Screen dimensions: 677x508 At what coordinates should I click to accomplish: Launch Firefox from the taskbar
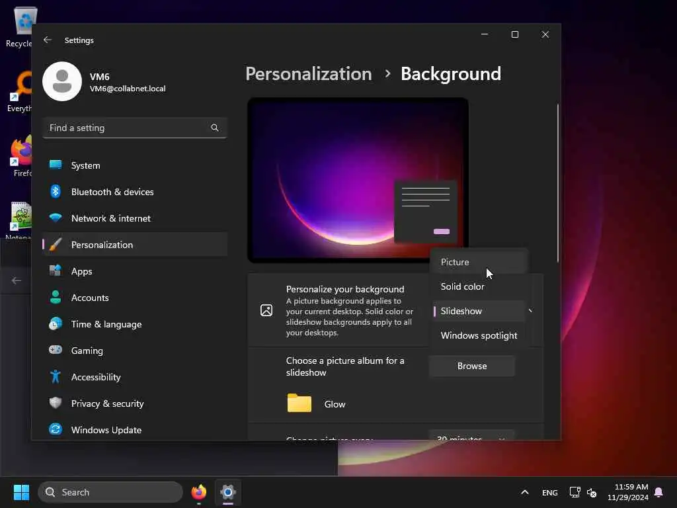pyautogui.click(x=198, y=492)
